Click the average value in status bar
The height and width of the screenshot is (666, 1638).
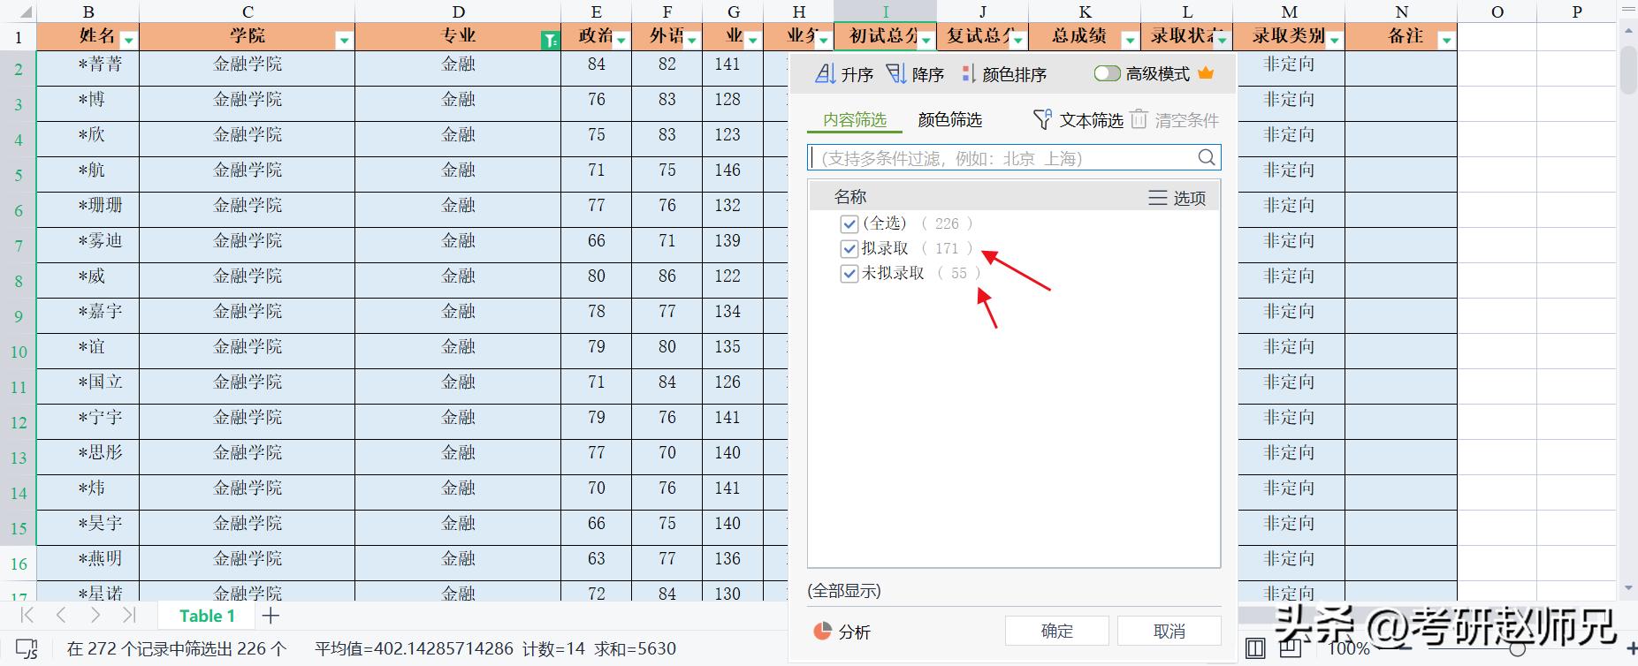tap(414, 649)
